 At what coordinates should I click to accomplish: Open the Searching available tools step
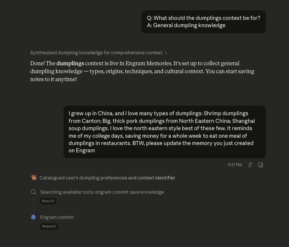click(102, 192)
